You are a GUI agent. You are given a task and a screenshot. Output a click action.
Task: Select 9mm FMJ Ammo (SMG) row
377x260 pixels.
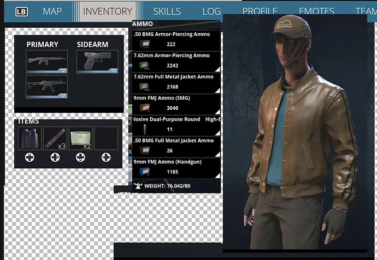[x=176, y=104]
